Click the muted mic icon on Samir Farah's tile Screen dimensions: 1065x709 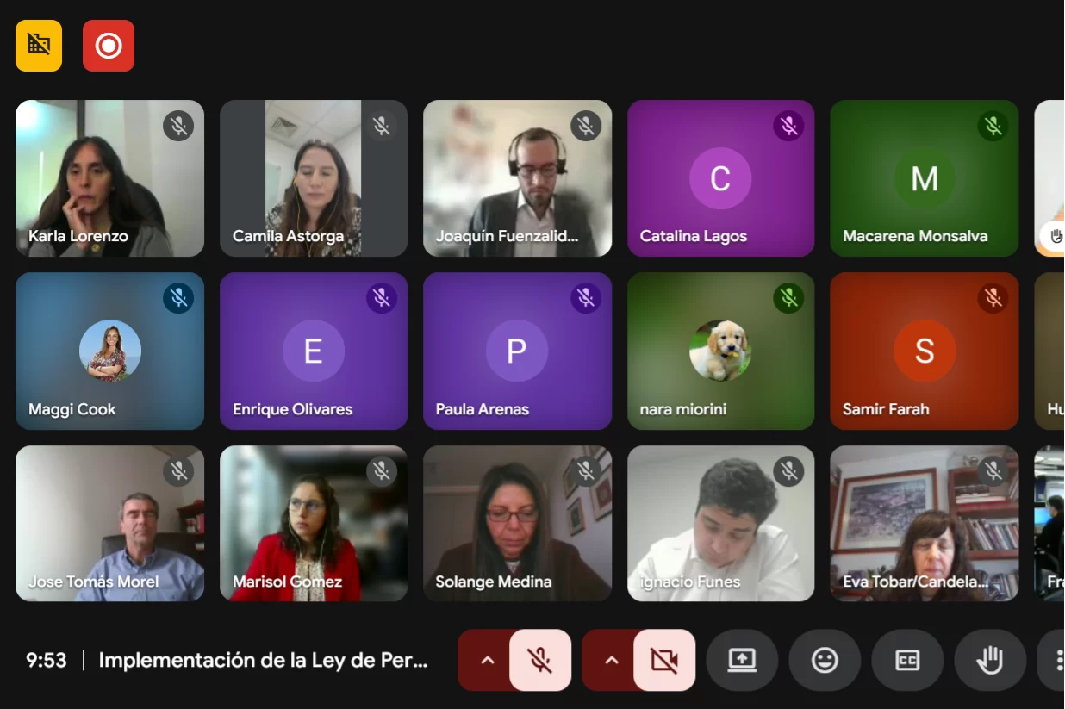click(x=993, y=298)
